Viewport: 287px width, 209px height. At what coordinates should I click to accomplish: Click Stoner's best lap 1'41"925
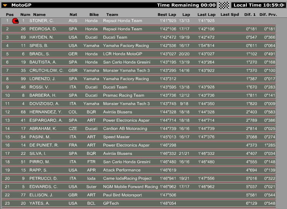(x=168, y=21)
